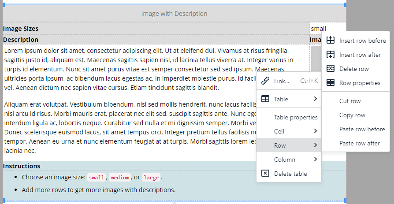Click the Row properties icon
The height and width of the screenshot is (204, 394).
click(x=331, y=83)
